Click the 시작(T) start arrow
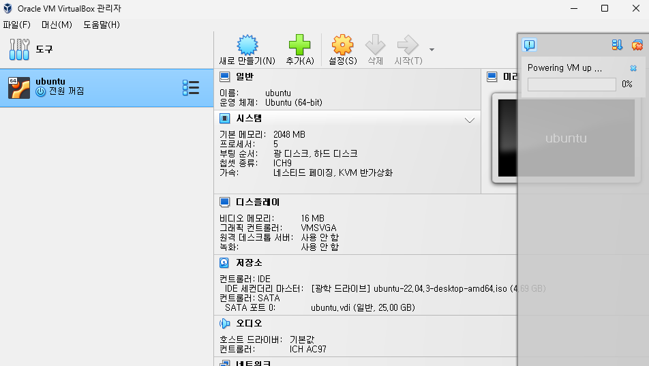Screen dimensions: 649x366 [408, 50]
